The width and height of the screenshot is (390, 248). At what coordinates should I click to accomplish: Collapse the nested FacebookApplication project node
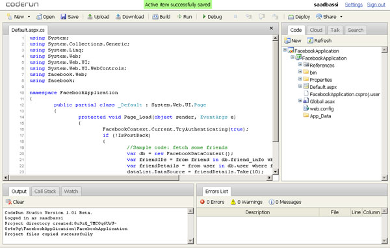[x=292, y=57]
